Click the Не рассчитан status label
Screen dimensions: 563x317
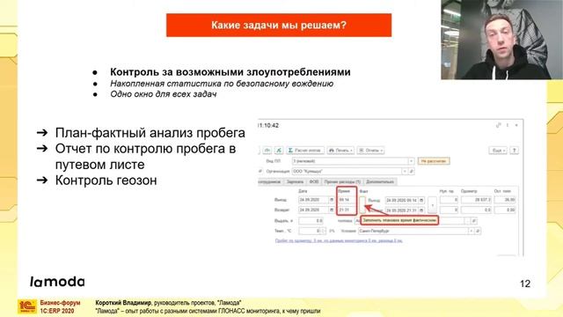point(434,161)
